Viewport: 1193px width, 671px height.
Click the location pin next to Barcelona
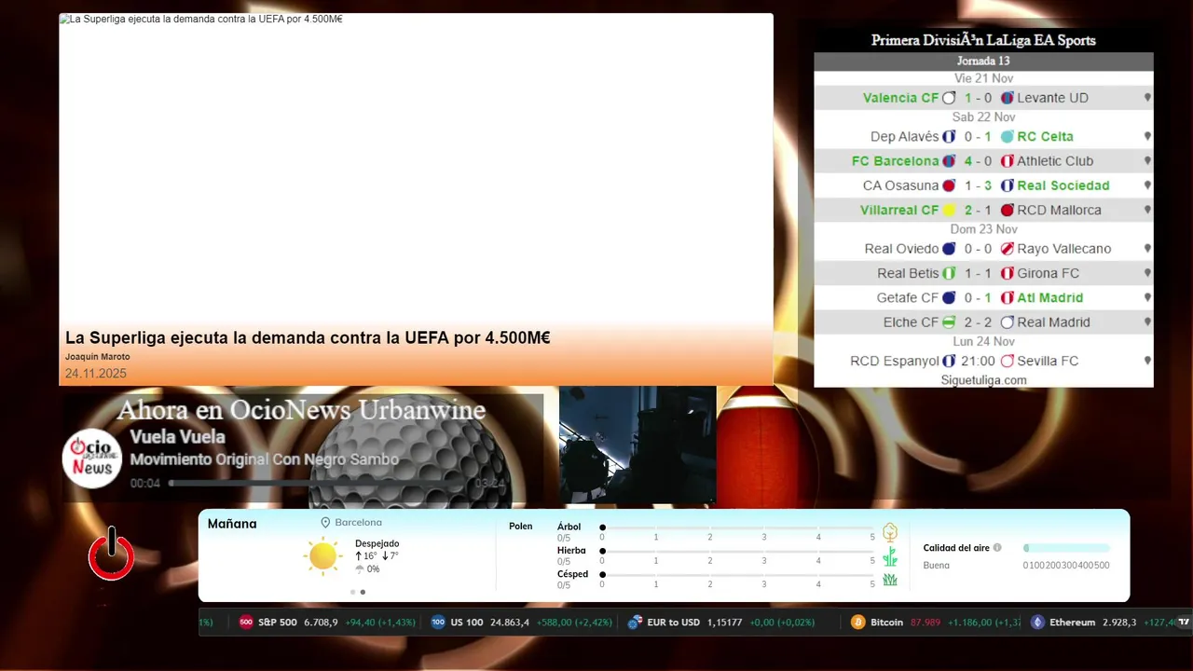325,523
